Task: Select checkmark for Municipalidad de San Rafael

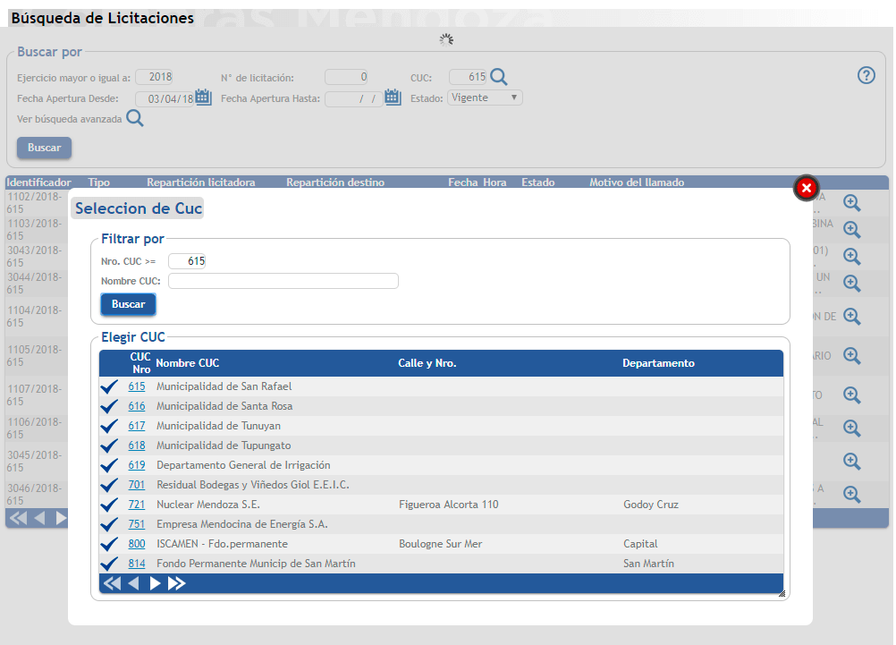Action: (109, 386)
